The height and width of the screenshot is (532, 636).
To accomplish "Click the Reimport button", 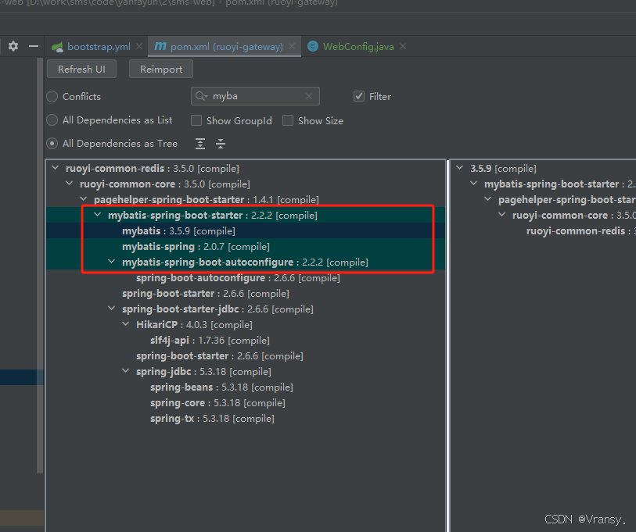I will pyautogui.click(x=160, y=69).
